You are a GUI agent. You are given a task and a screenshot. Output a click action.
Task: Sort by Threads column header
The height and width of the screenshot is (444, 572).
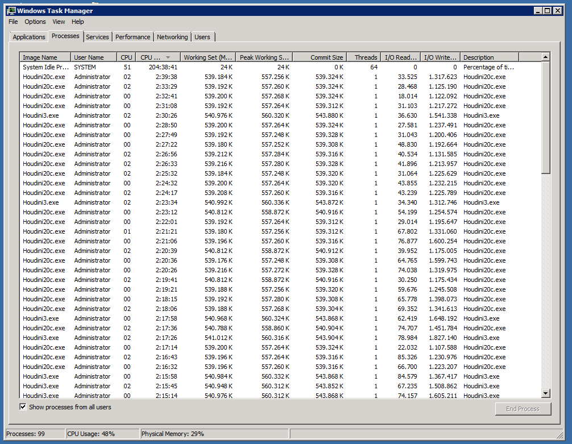click(363, 57)
